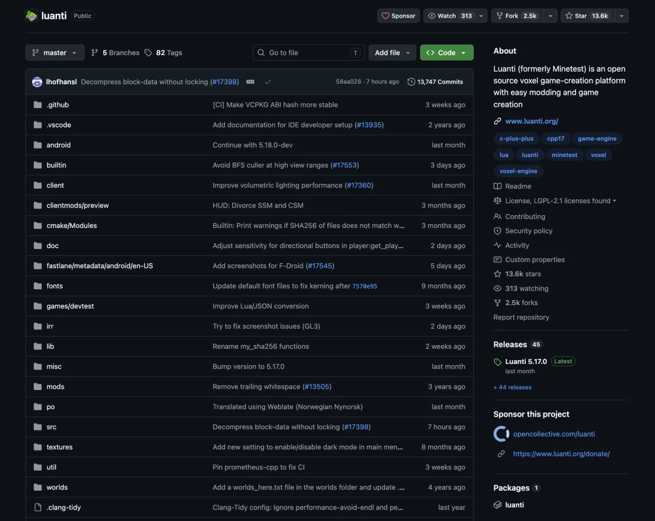
Task: Open the Add file dropdown
Action: (x=392, y=53)
